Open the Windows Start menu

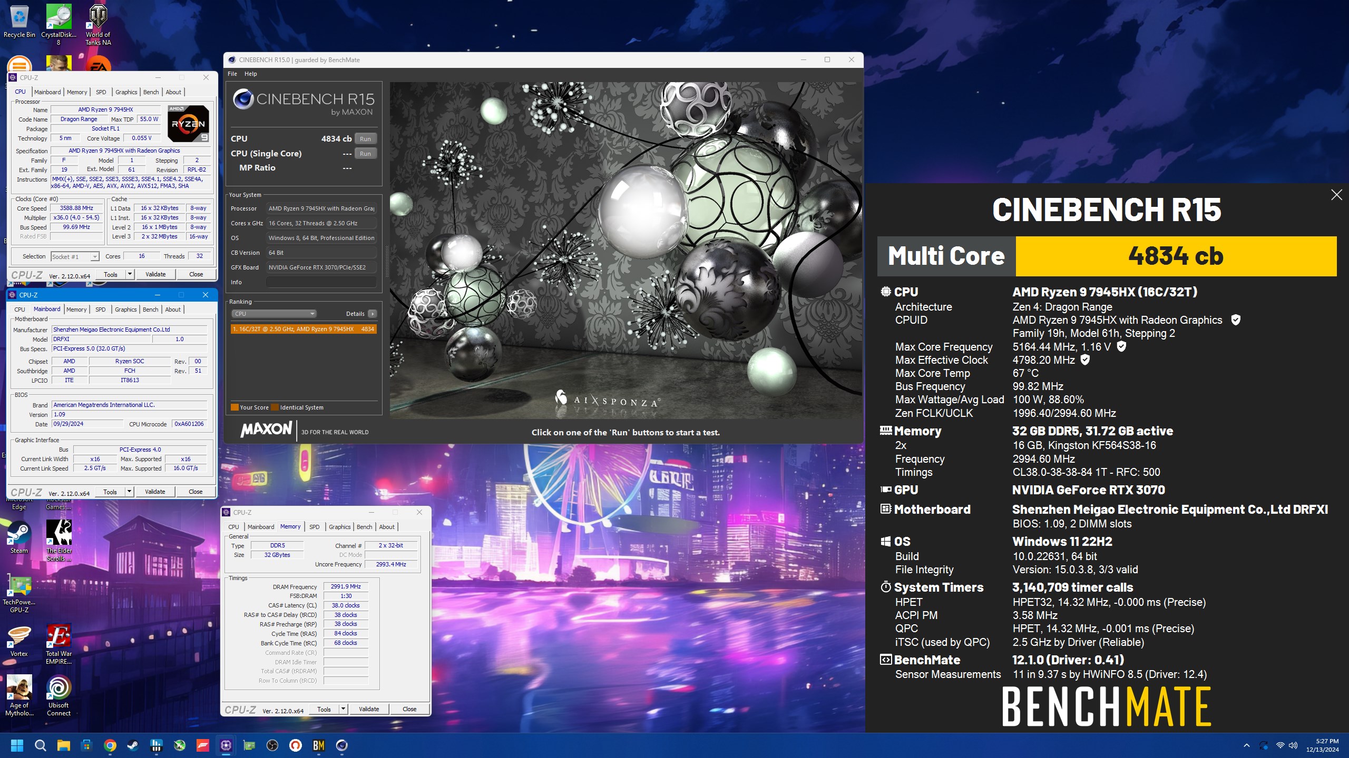pyautogui.click(x=17, y=745)
